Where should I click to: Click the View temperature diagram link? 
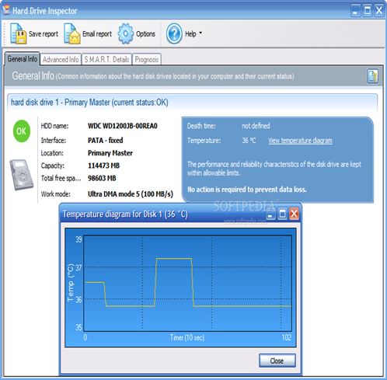pos(300,141)
